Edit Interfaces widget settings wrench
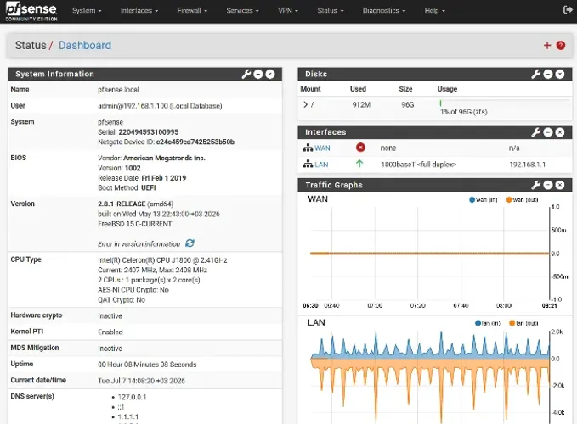This screenshot has width=577, height=424. (x=535, y=132)
